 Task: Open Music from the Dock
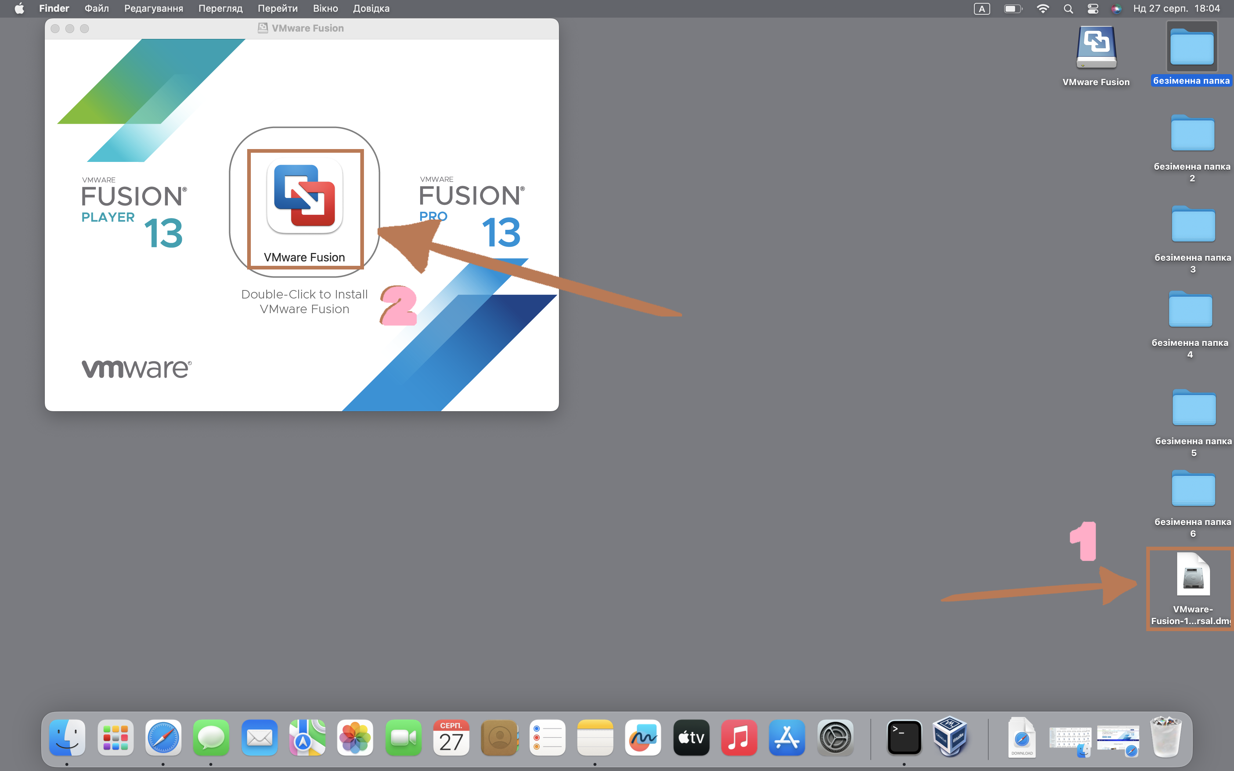(x=739, y=737)
